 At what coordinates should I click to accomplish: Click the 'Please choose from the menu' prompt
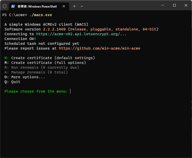[x=36, y=91]
